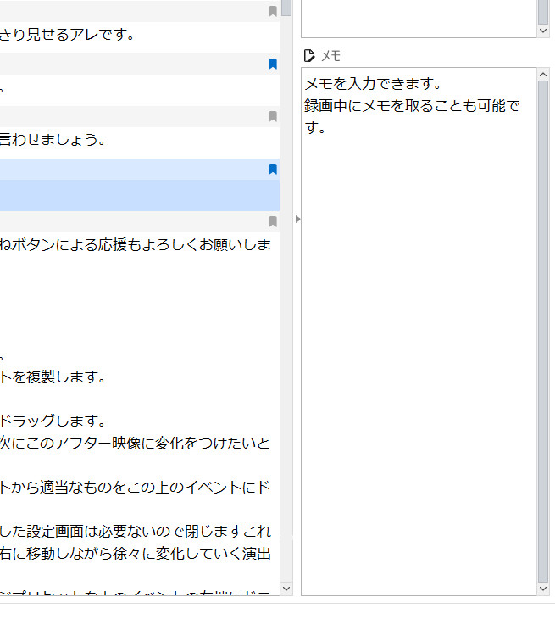Click the '設定画面は必要ないので閉じます' line
Image resolution: width=555 pixels, height=625 pixels.
[x=136, y=532]
